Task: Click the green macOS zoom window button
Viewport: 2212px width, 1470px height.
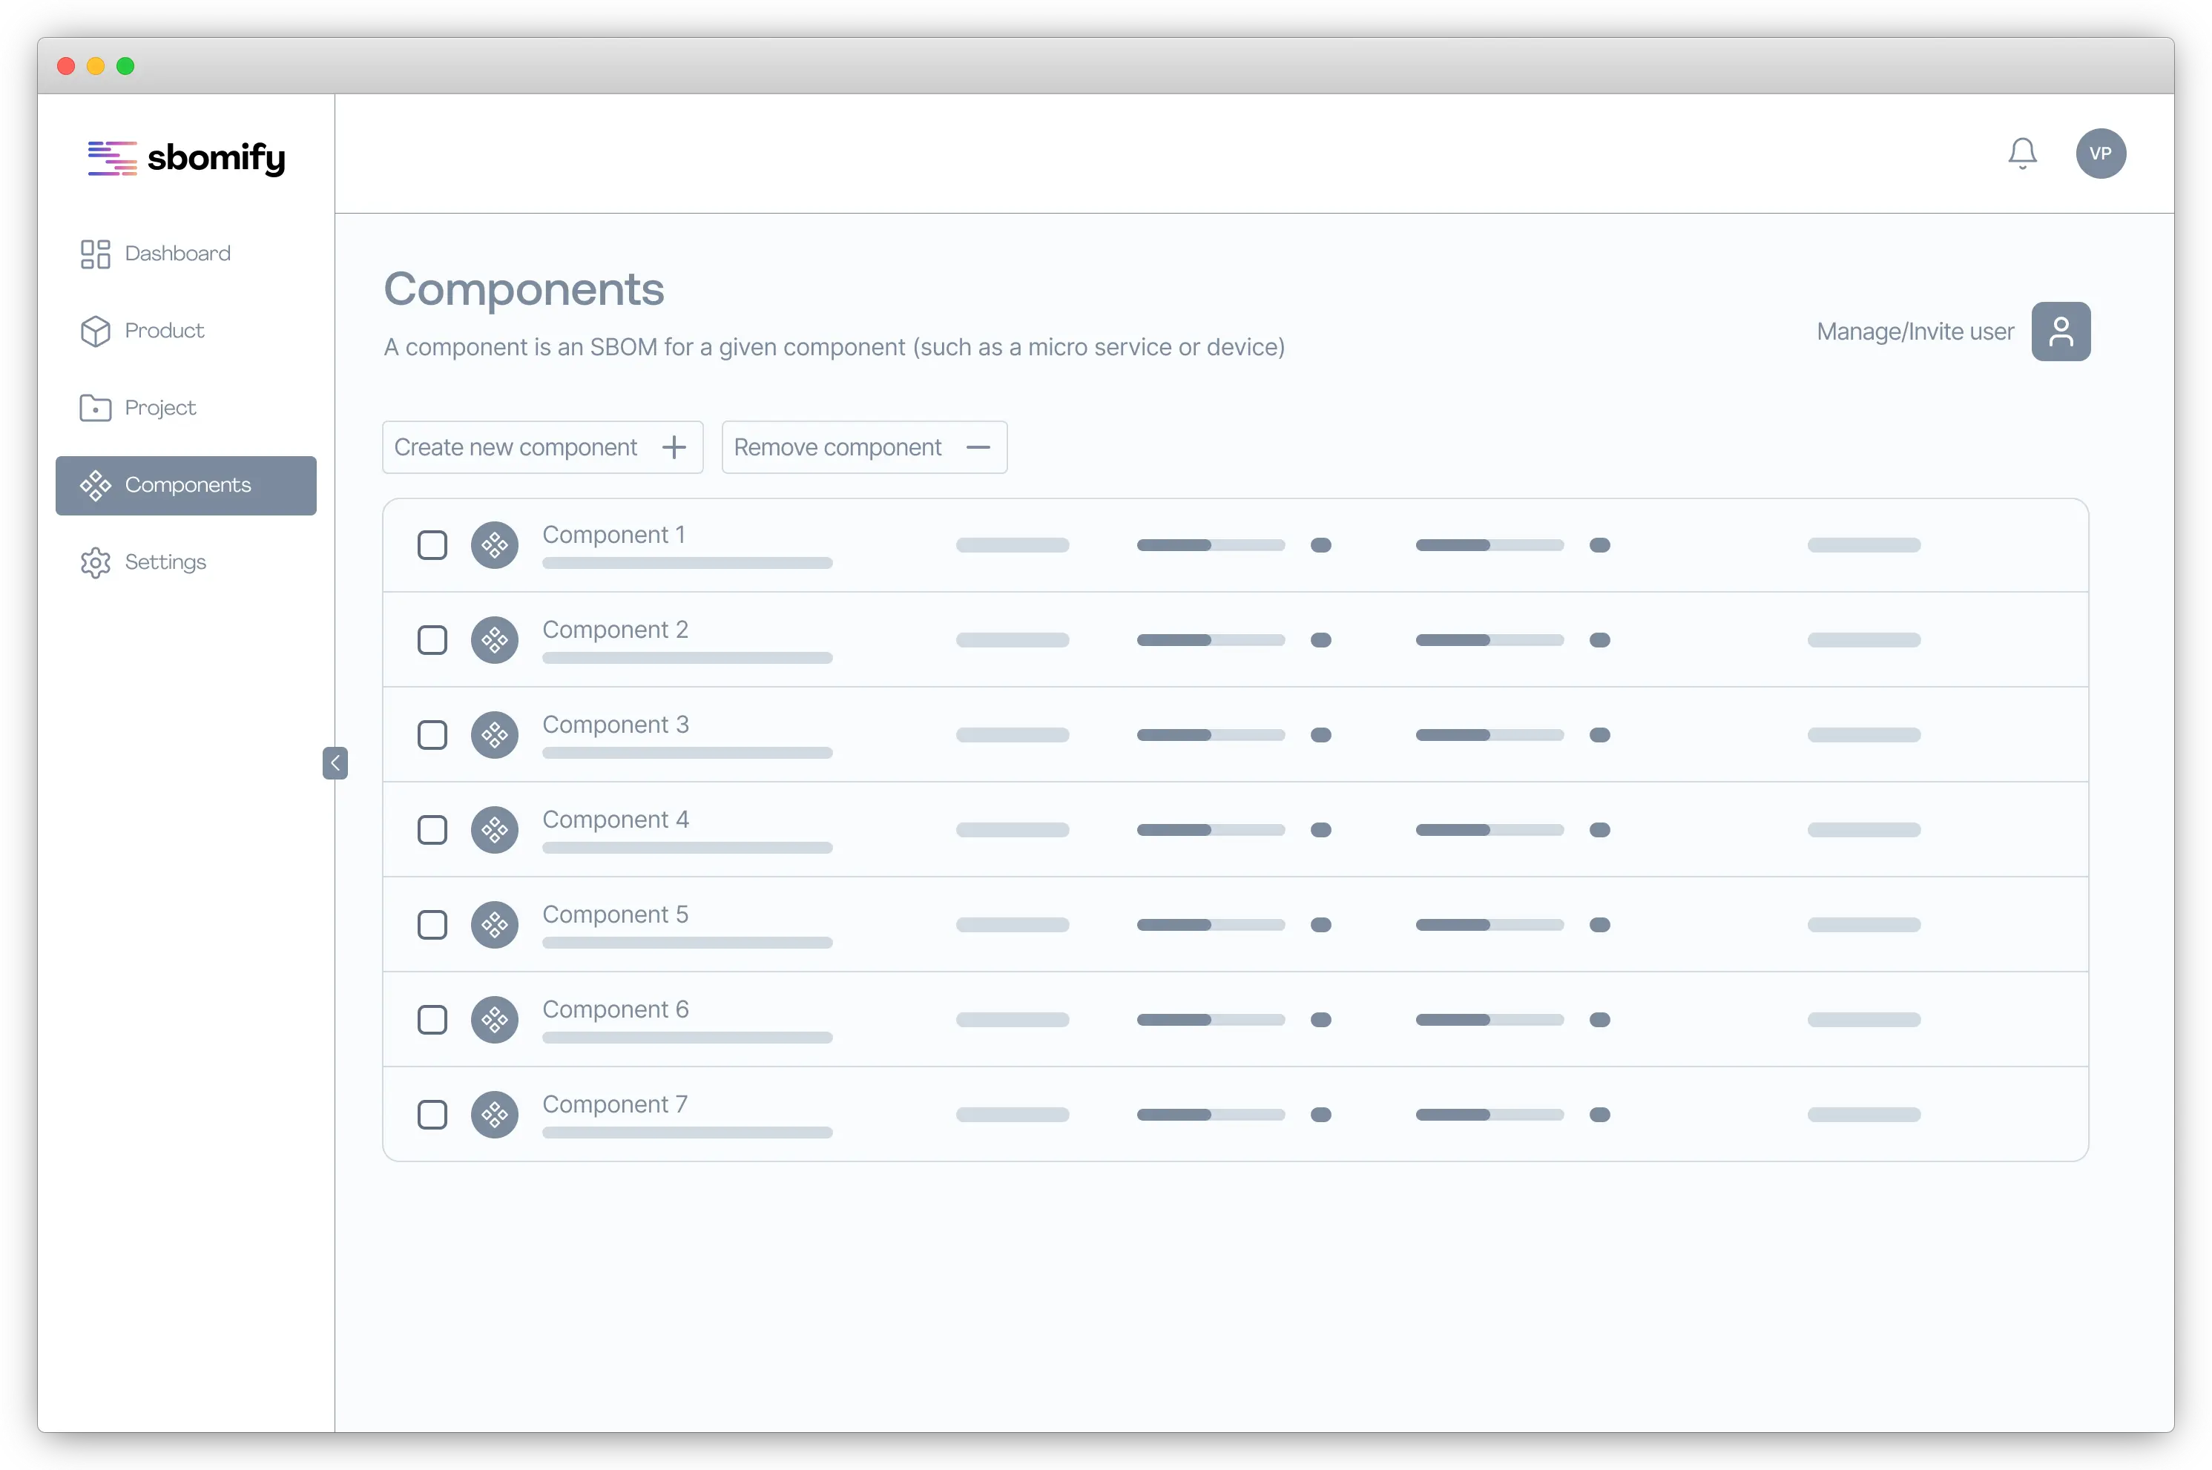Action: click(125, 65)
